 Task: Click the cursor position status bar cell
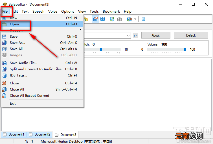click(26, 141)
